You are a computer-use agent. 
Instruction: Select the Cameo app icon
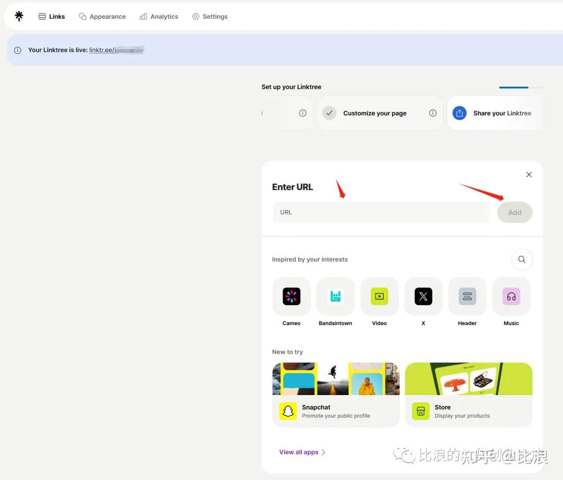[291, 296]
